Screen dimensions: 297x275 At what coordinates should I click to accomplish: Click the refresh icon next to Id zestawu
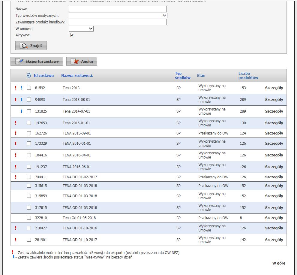point(29,75)
